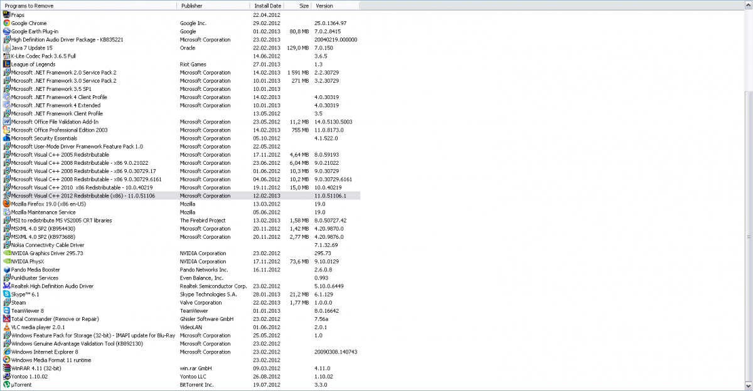Click version "25.0.1364.97" of Google Chrome
The image size is (753, 391).
point(331,23)
